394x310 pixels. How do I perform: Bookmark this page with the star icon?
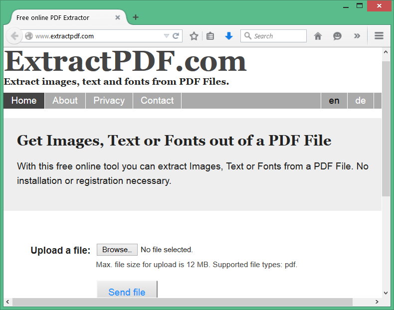[x=194, y=36]
